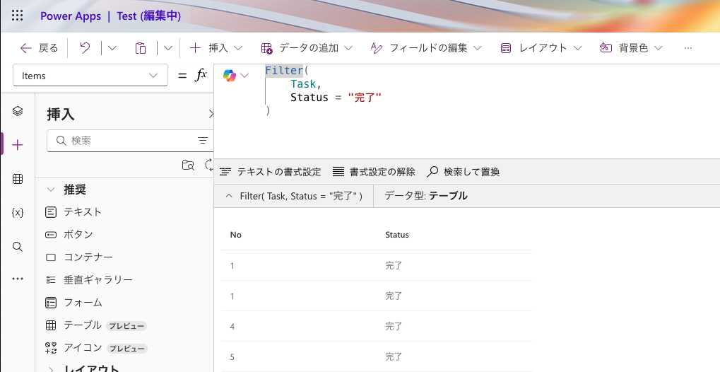Open the Copilot formula assistant icon

230,76
